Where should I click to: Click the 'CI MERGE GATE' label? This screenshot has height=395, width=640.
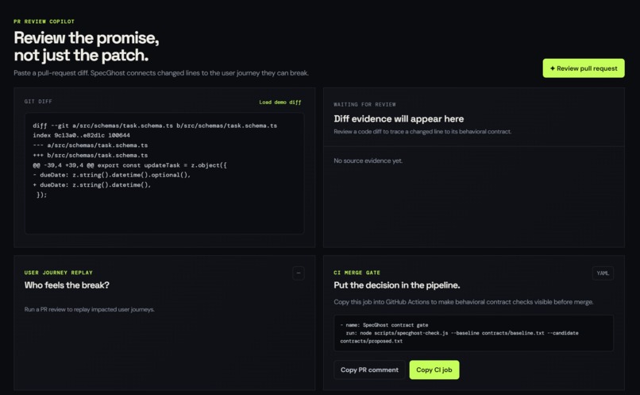pos(357,273)
